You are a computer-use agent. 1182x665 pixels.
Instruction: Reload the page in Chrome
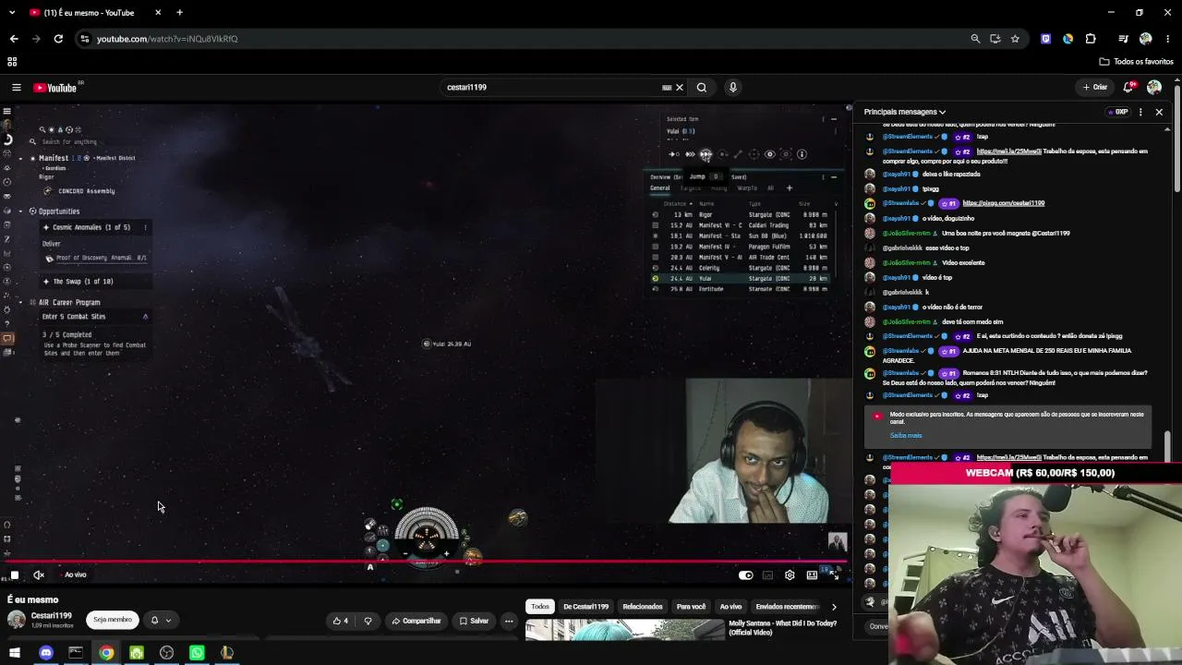[x=58, y=39]
